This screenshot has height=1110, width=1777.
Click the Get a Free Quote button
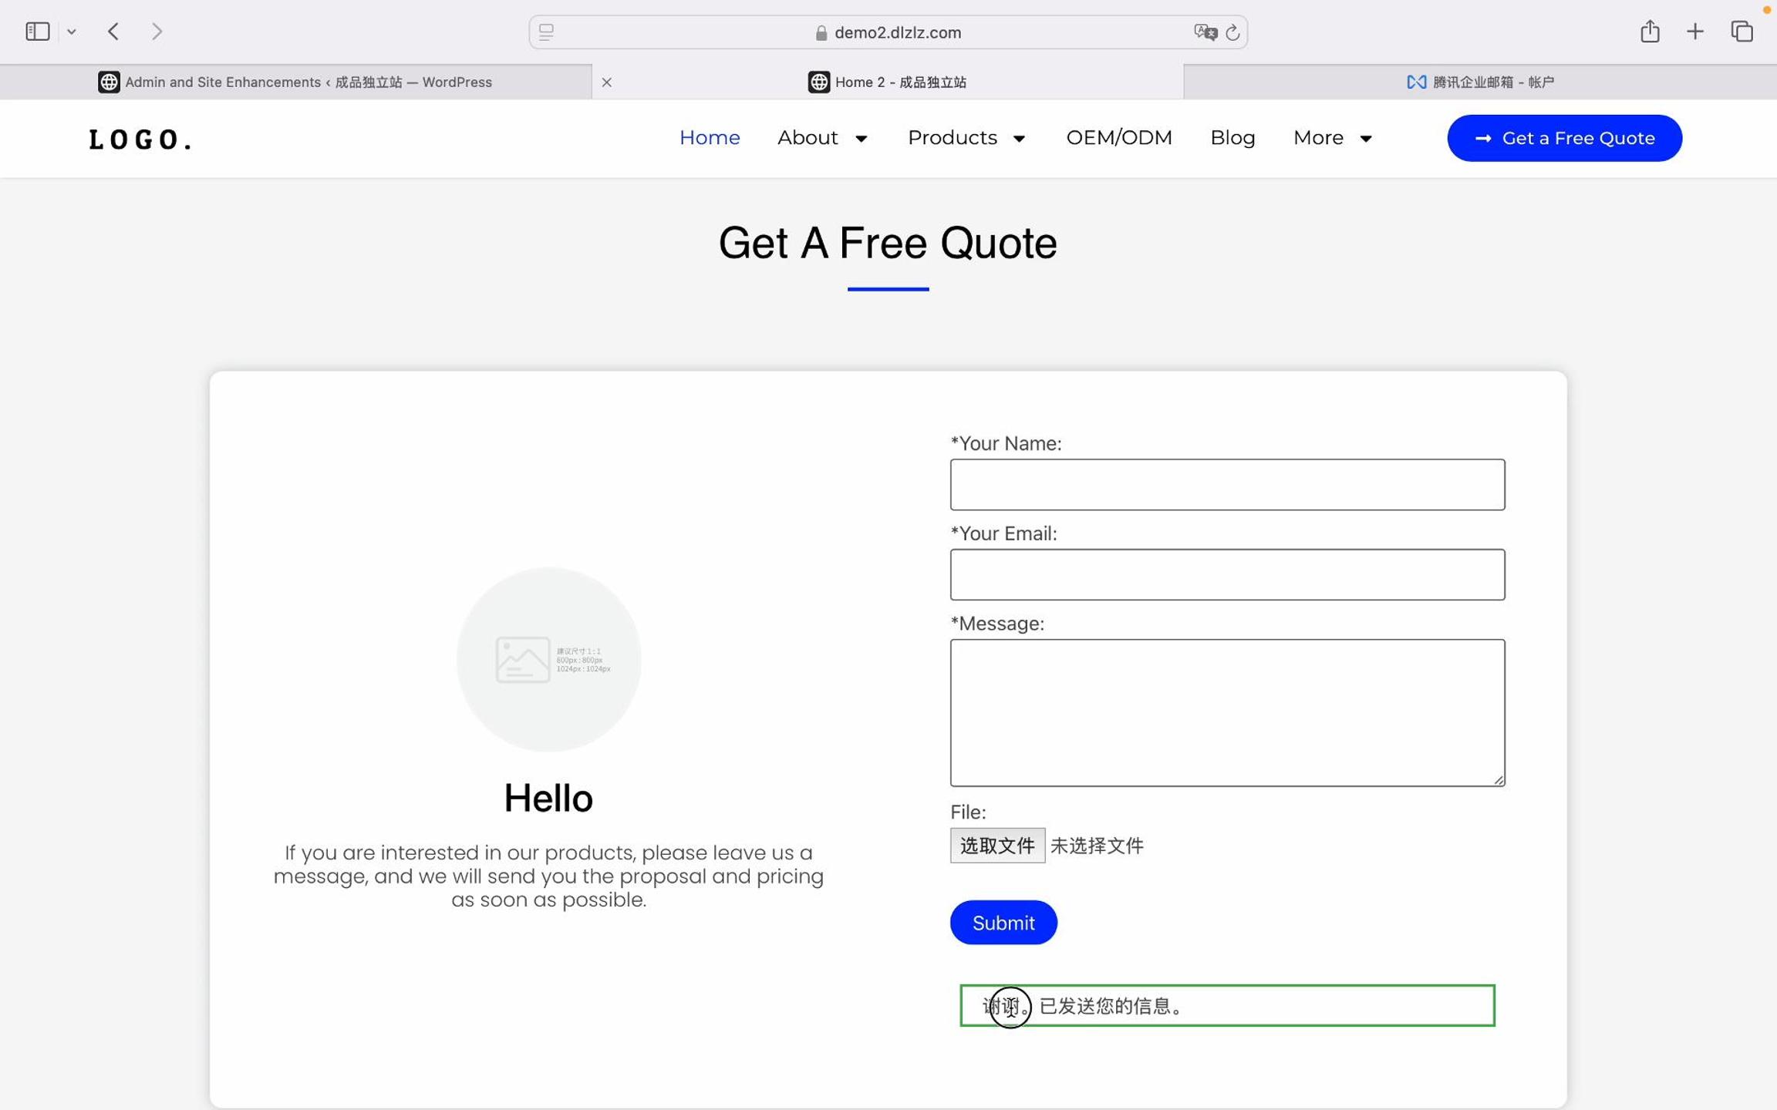pyautogui.click(x=1563, y=138)
